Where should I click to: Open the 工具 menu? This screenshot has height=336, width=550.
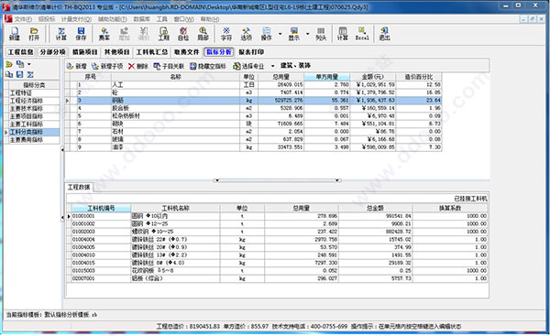point(161,19)
